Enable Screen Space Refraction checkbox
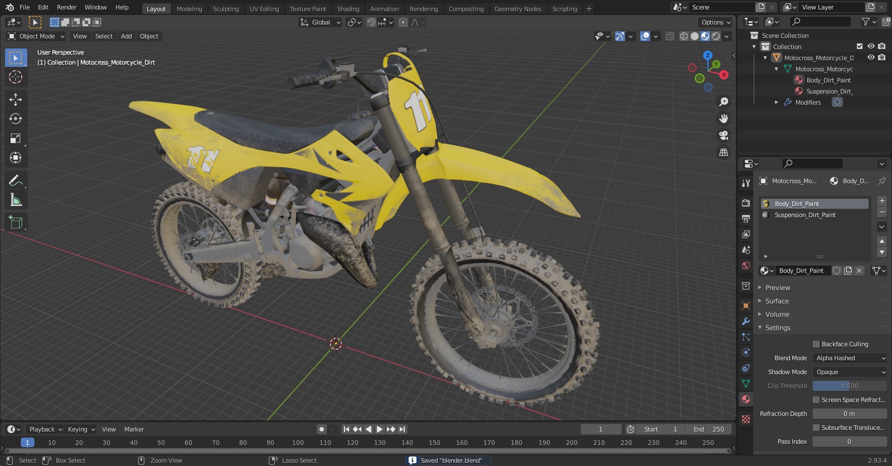The image size is (892, 466). pyautogui.click(x=816, y=400)
